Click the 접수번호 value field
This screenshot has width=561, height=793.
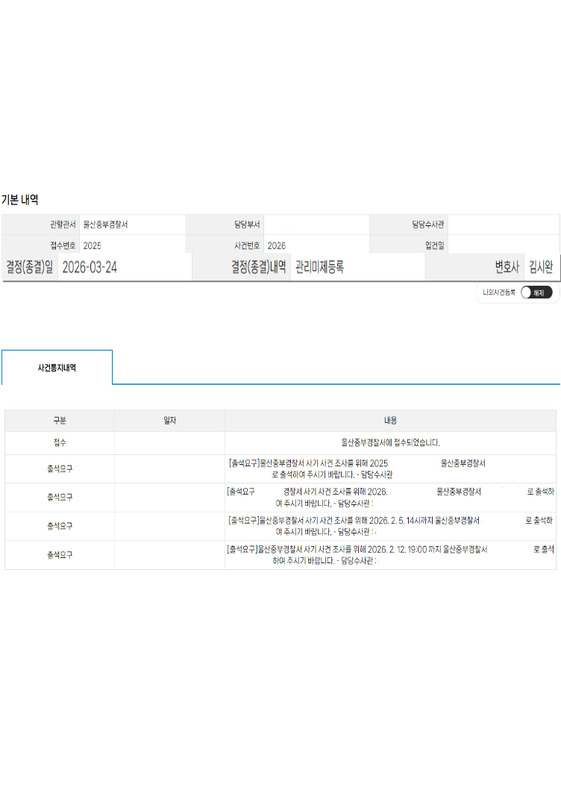132,245
